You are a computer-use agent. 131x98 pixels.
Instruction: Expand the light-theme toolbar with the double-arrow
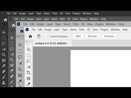point(26,41)
